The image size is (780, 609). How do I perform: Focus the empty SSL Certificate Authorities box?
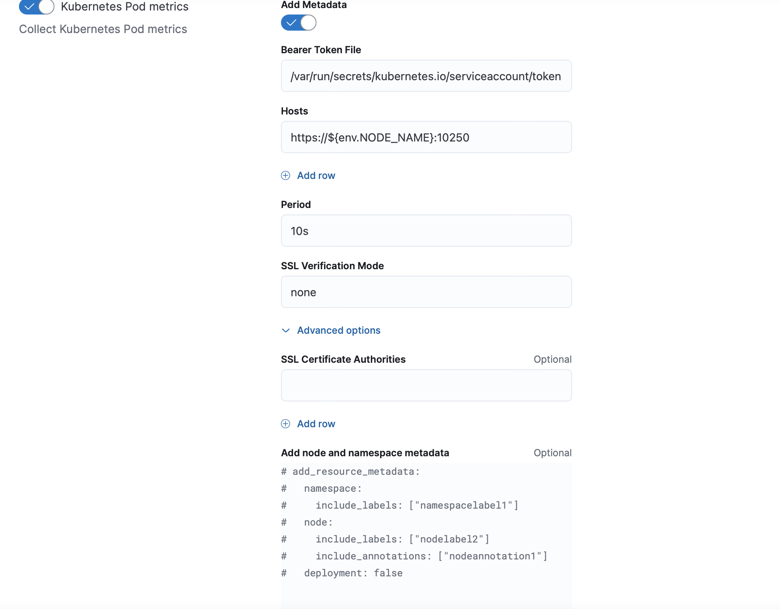(x=426, y=385)
